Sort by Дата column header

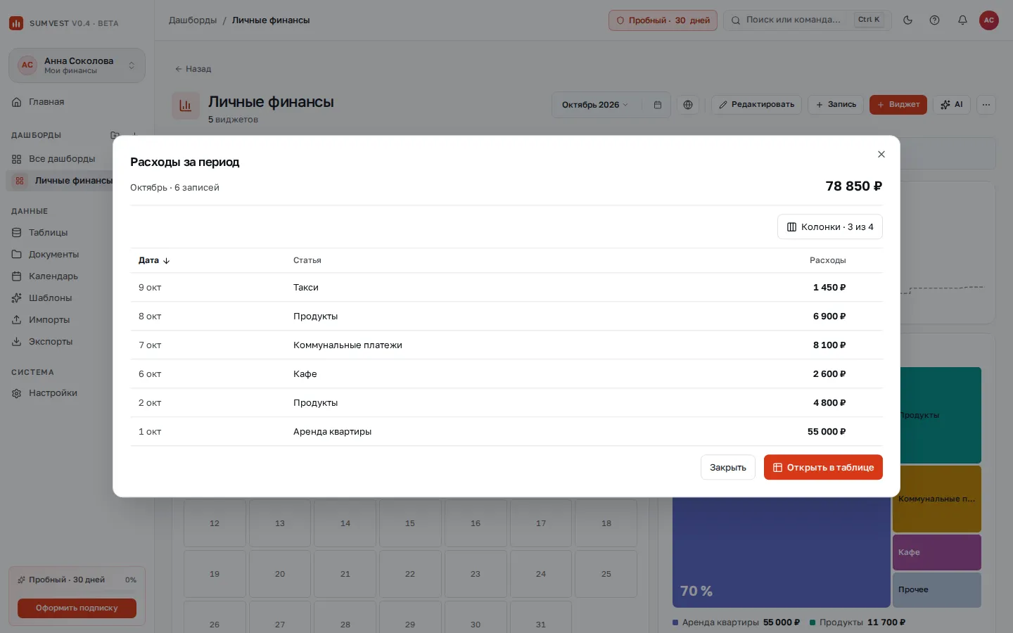154,260
